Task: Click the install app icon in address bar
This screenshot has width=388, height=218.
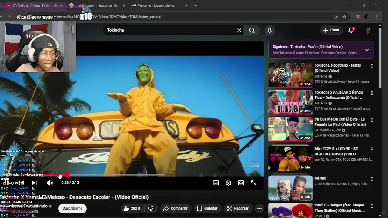Action: [x=336, y=17]
